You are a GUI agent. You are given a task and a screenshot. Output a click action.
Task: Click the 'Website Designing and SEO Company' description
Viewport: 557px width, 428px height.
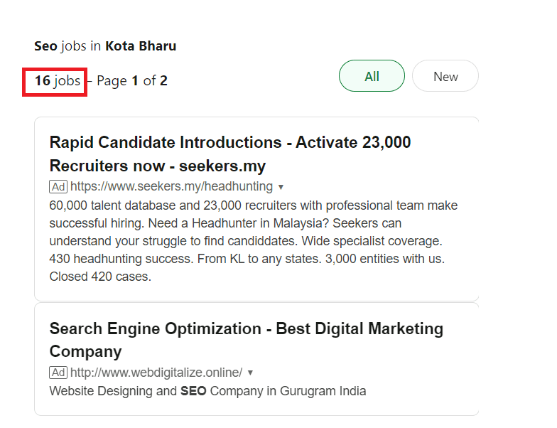(x=207, y=391)
